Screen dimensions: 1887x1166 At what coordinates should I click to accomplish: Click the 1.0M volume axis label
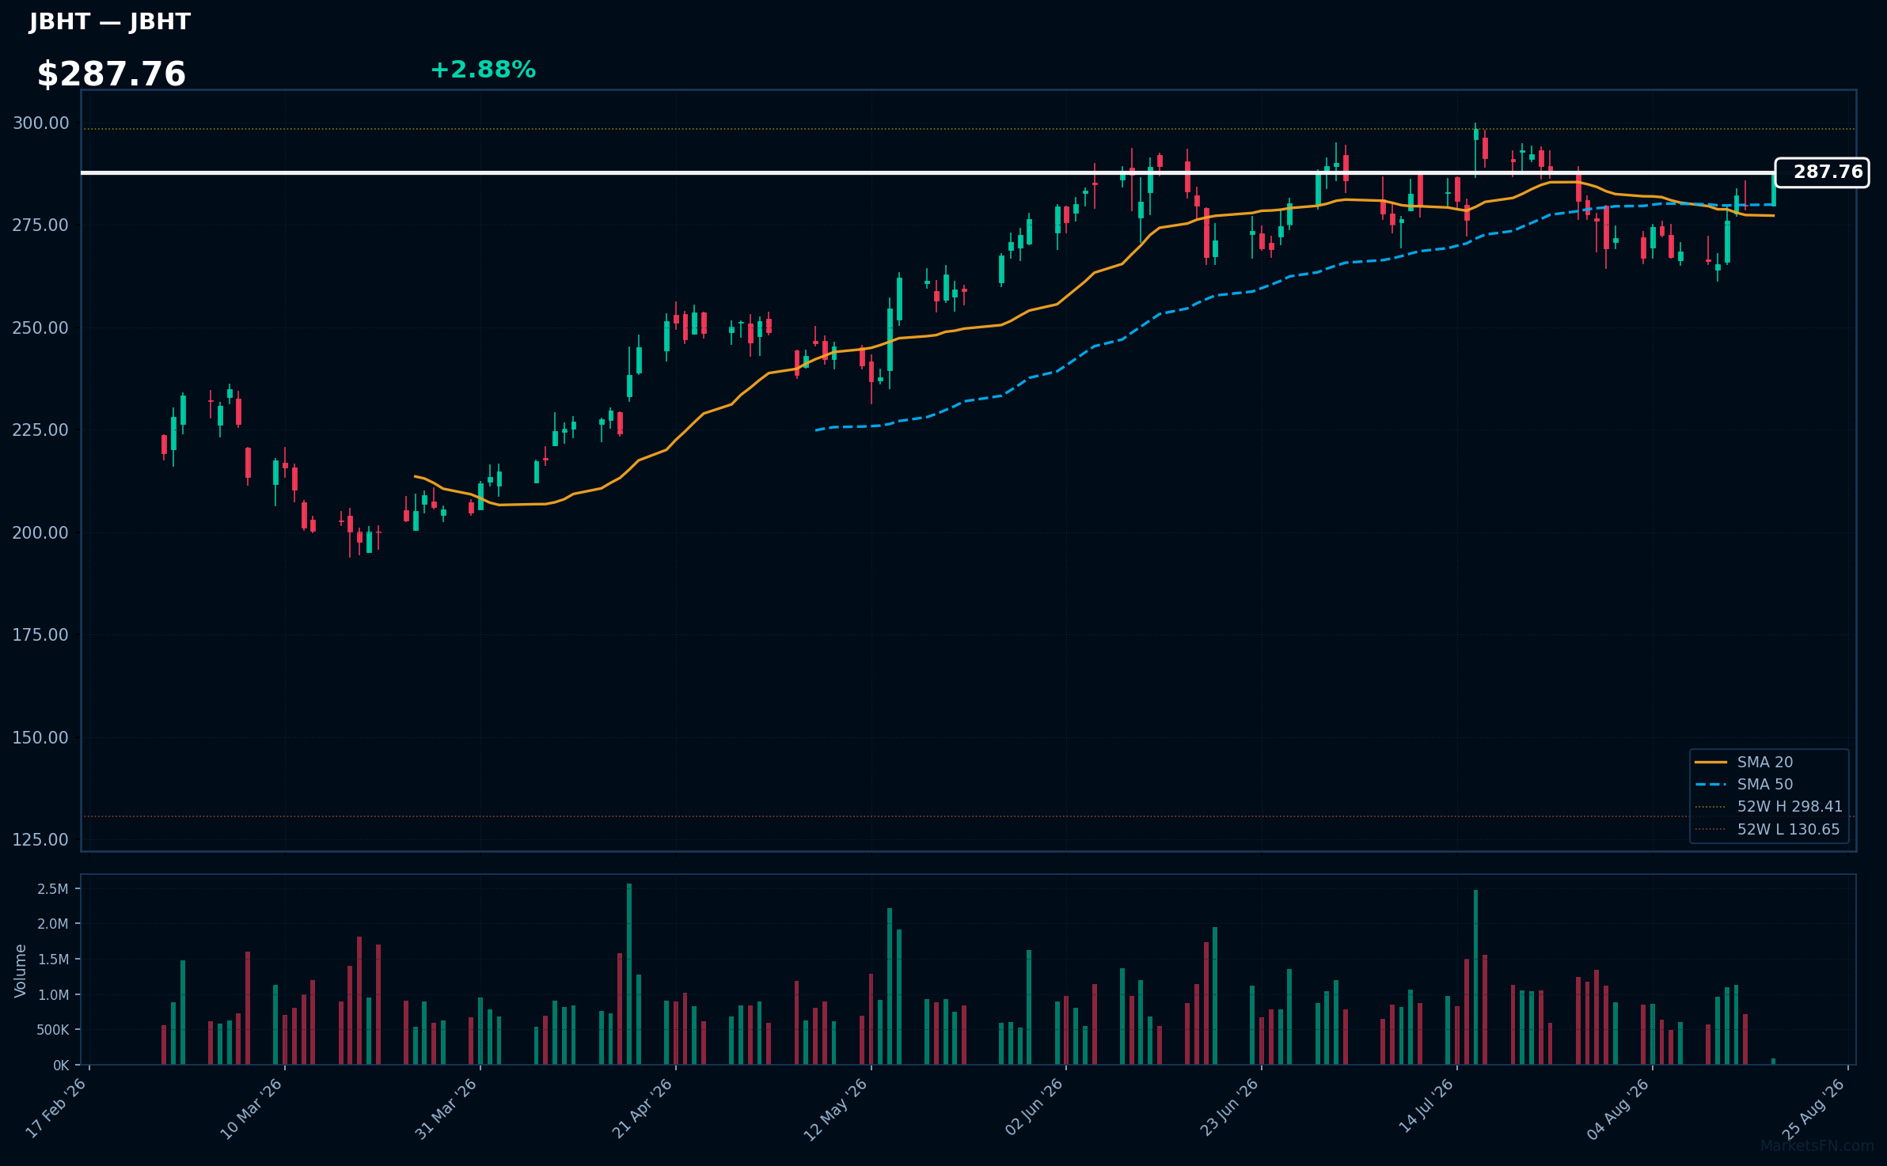point(53,995)
